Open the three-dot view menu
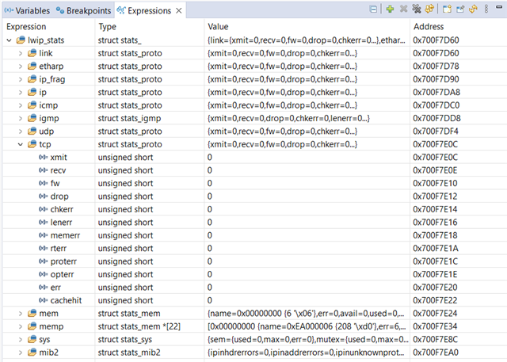Viewport: 507px width, 362px height. click(486, 9)
